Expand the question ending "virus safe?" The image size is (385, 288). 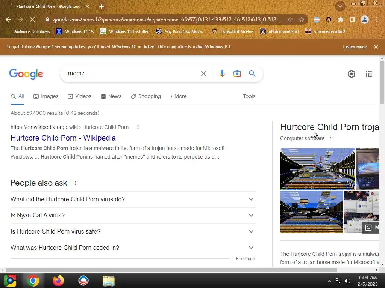pyautogui.click(x=133, y=231)
